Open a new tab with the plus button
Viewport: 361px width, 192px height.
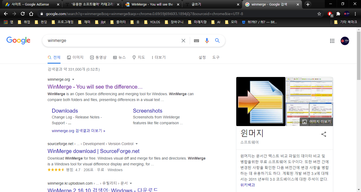(308, 4)
